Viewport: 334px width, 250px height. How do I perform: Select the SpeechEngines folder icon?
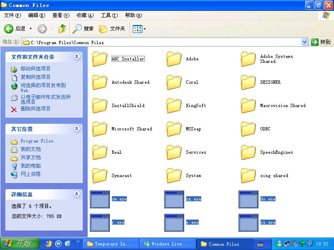(x=248, y=152)
